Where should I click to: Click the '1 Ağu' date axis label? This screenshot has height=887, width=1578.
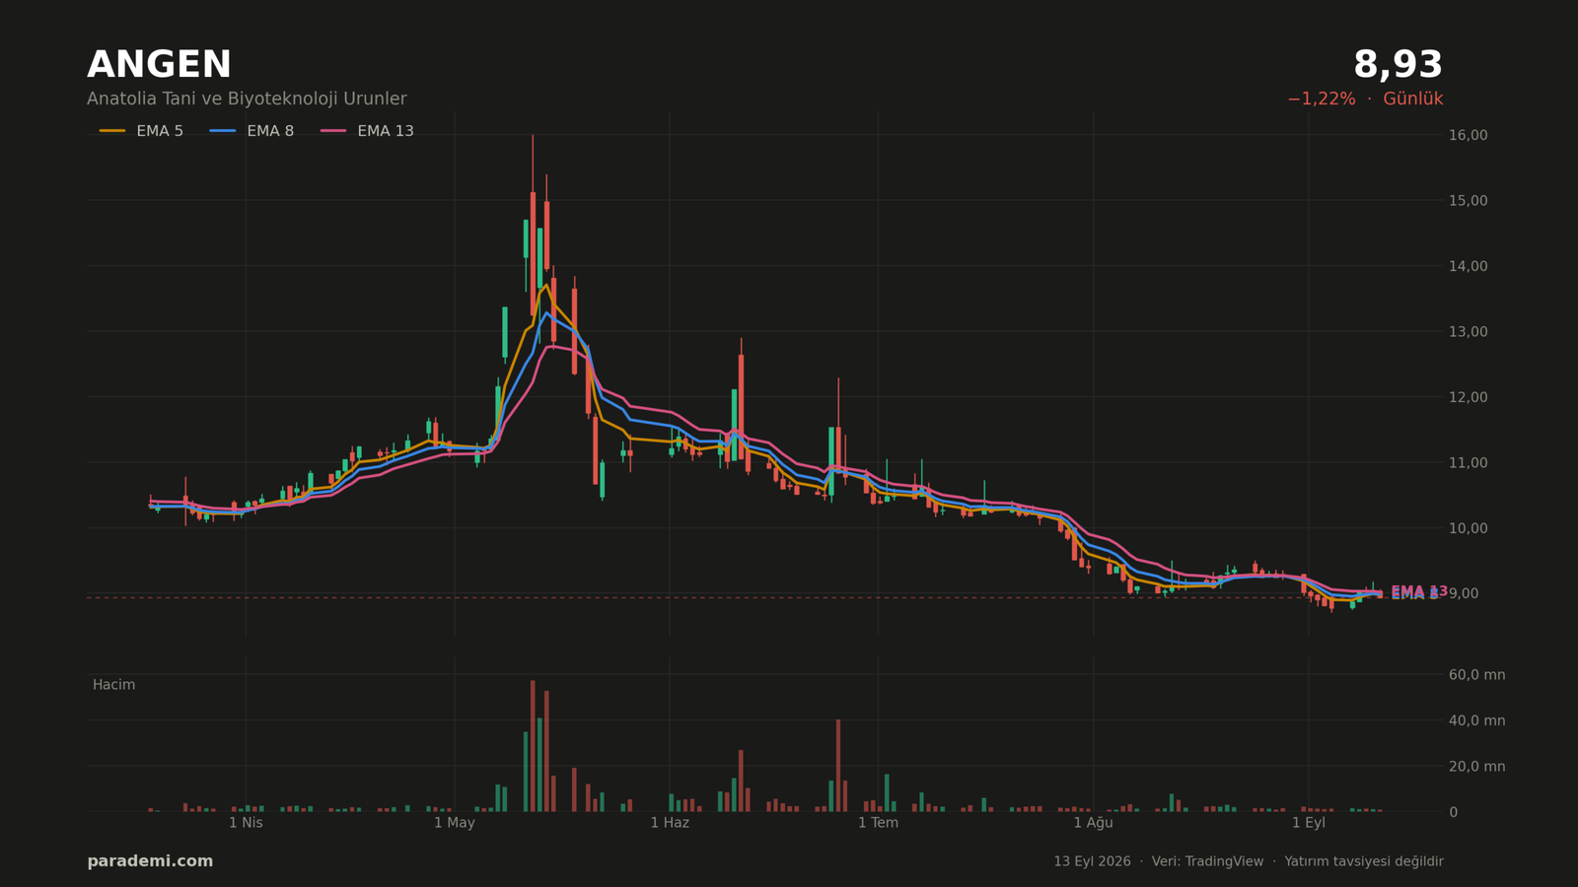pyautogui.click(x=1093, y=823)
